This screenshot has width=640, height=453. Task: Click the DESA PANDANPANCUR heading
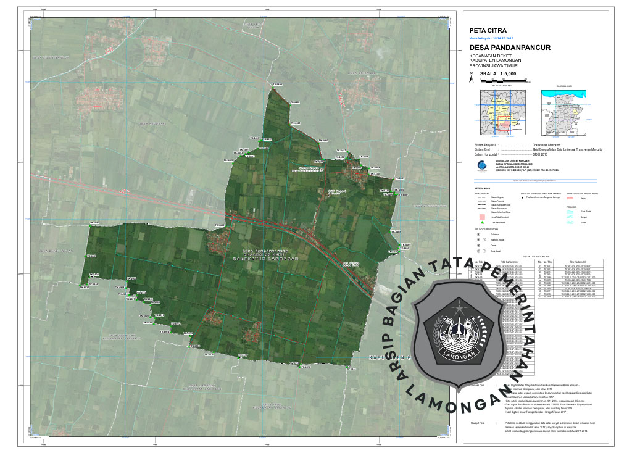pos(510,47)
